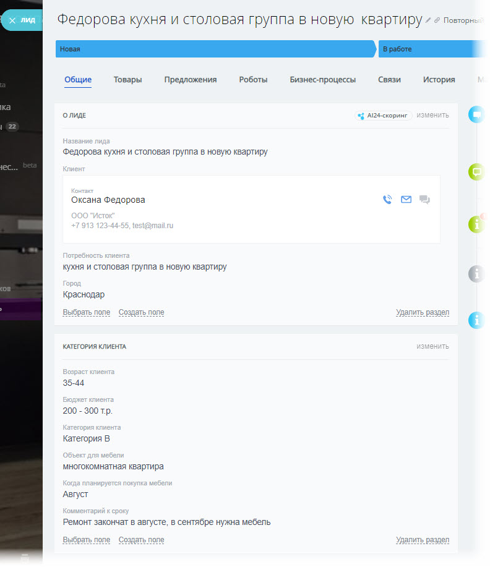Image resolution: width=490 pixels, height=567 pixels.
Task: Open the История tab
Action: 439,80
